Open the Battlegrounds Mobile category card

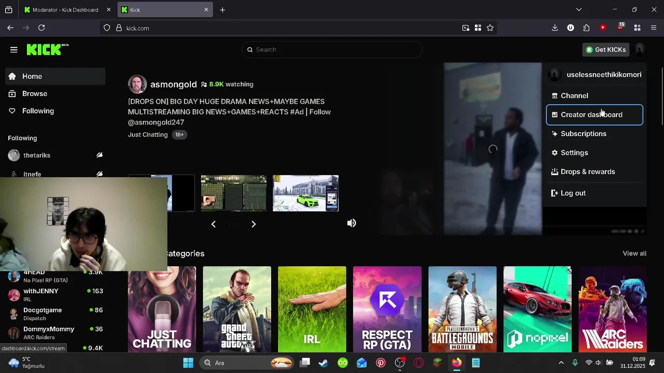462,309
